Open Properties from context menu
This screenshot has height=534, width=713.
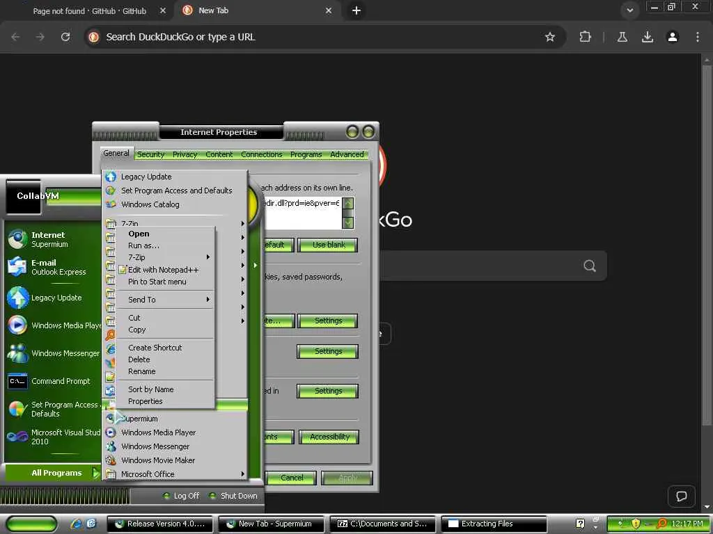tap(165, 401)
